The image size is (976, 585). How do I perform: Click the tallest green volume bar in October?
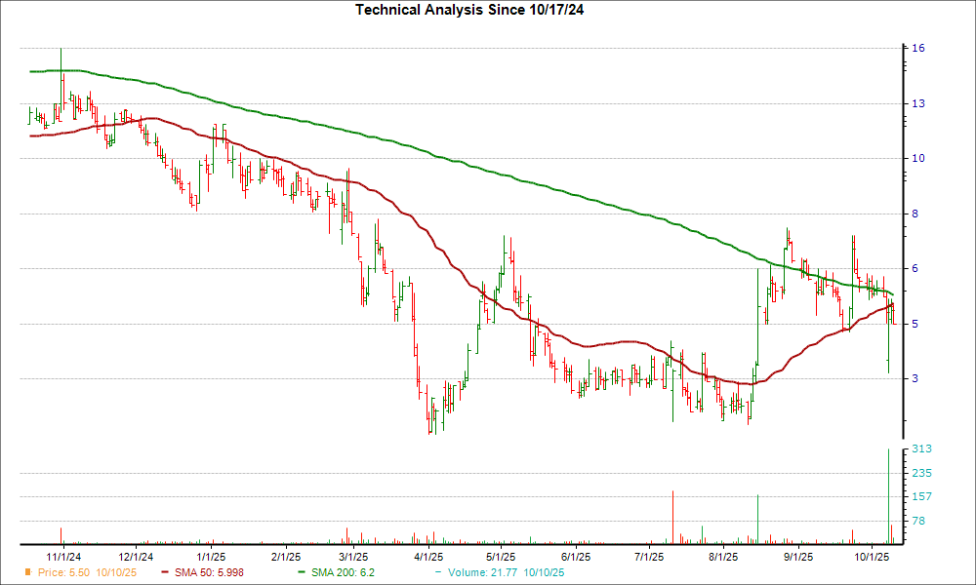pyautogui.click(x=888, y=495)
